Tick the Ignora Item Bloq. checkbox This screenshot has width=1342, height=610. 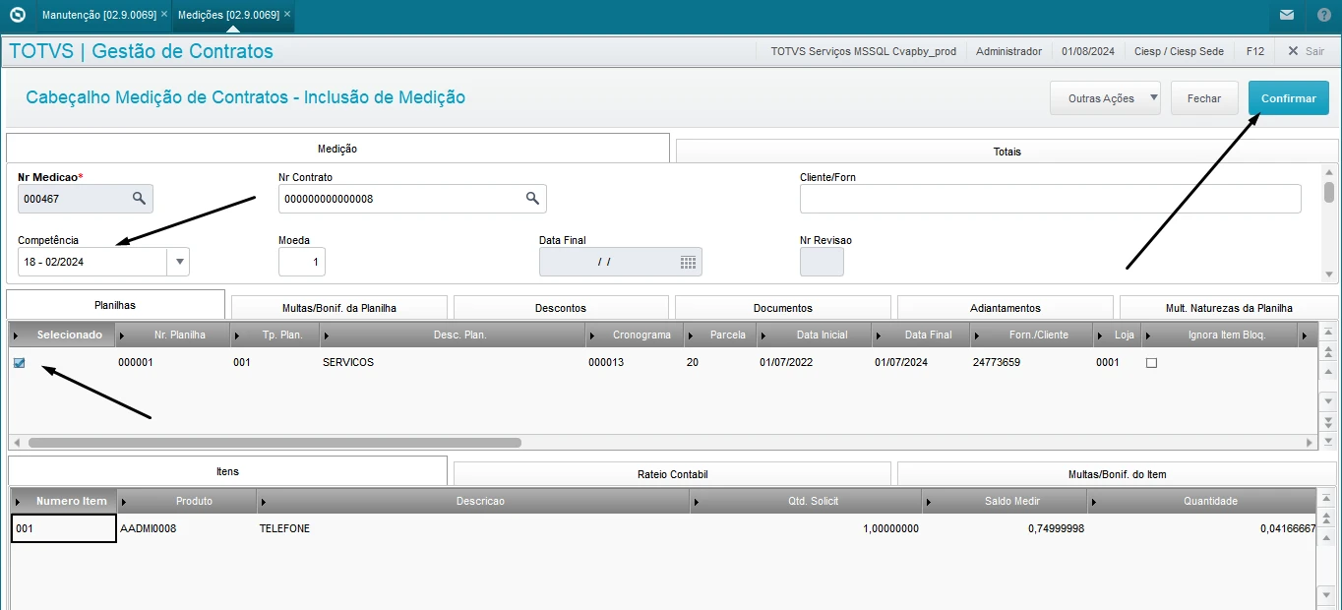(1151, 363)
